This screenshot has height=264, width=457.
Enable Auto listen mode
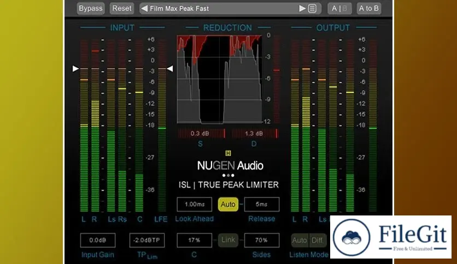click(300, 241)
